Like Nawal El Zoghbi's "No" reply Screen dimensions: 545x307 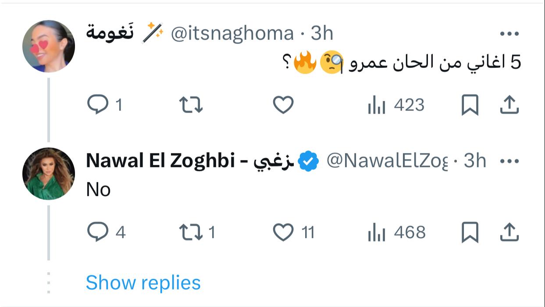(x=283, y=232)
